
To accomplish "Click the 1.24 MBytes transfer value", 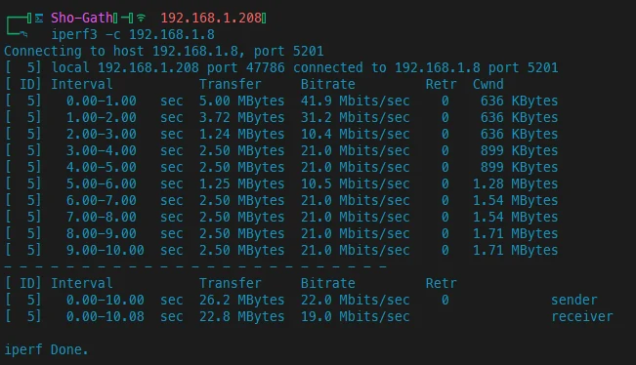I will (241, 134).
